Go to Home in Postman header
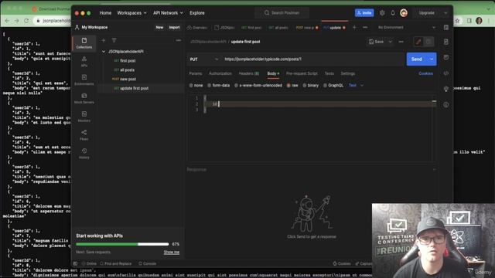This screenshot has width=495, height=278. pos(105,13)
